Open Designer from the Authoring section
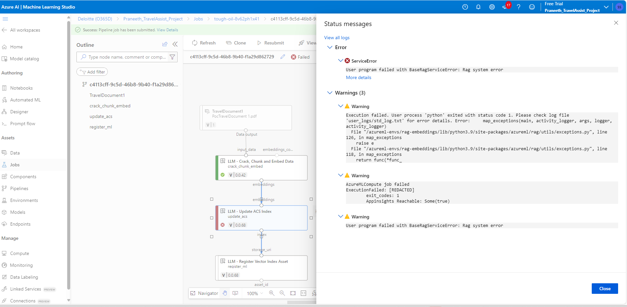 (x=19, y=112)
